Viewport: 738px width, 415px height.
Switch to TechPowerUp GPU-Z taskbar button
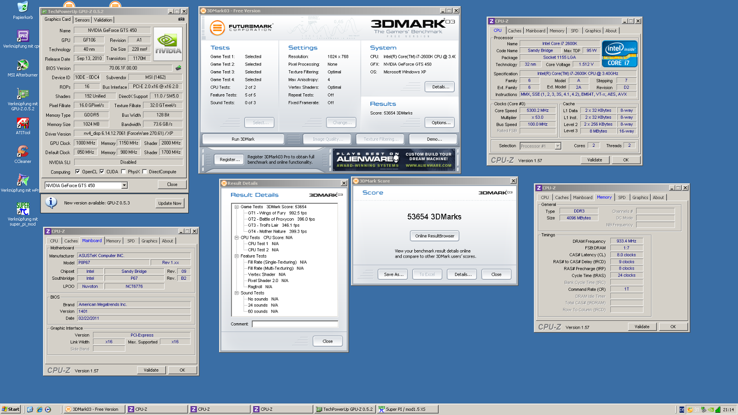[345, 409]
